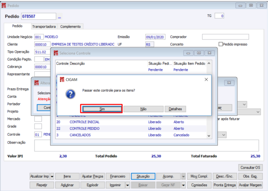Viewport: 268px width, 191px height.
Task: Open the Complemento tab
Action: (70, 27)
